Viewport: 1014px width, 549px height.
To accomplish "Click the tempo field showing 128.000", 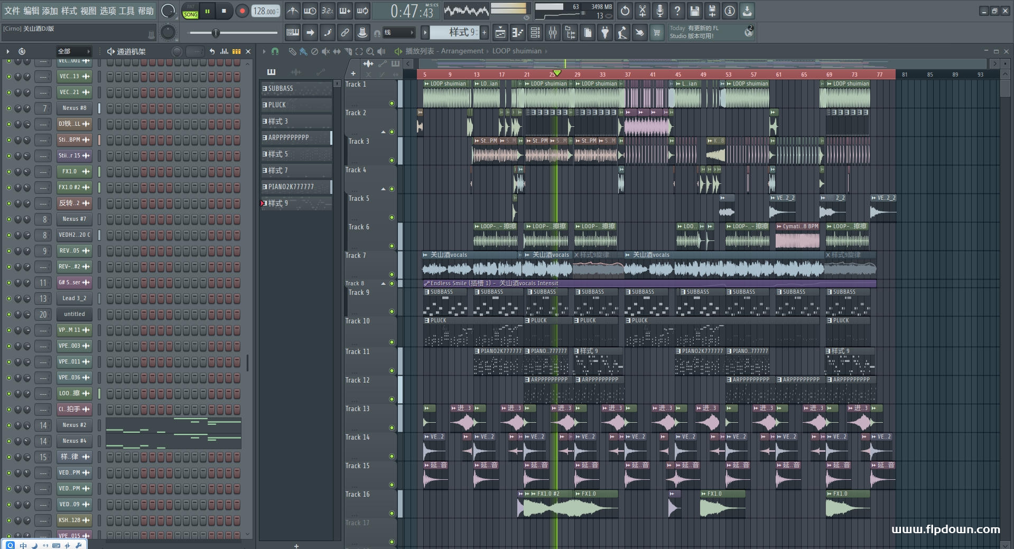I will pyautogui.click(x=265, y=11).
